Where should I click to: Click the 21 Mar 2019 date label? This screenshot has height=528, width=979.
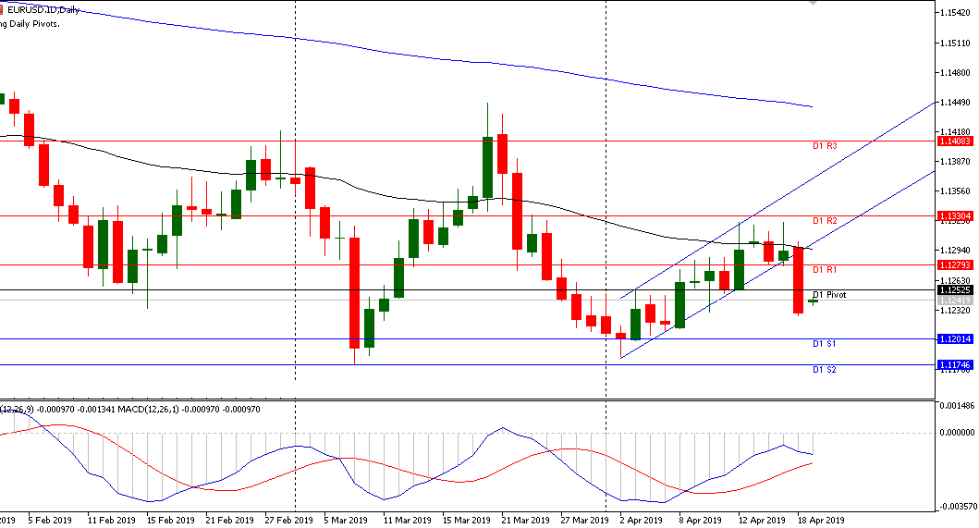(x=526, y=521)
